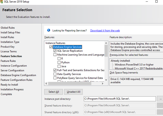Click the features list horizontal scrollbar thumb
This screenshot has height=116, width=163.
click(70, 84)
